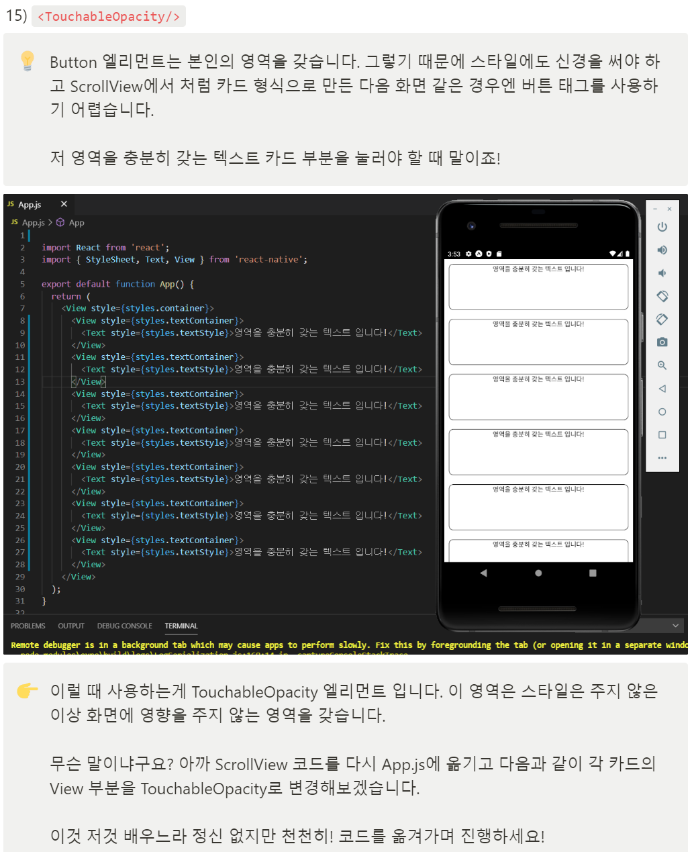
Task: Click the cube symbol icon in the breadcrumb
Action: [60, 222]
